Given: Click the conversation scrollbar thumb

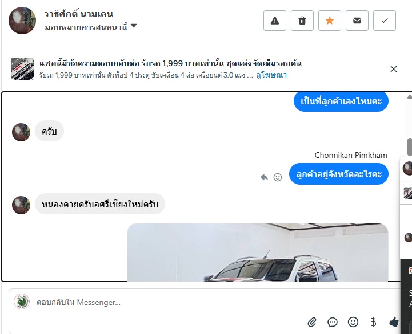Looking at the screenshot, I should (x=409, y=147).
